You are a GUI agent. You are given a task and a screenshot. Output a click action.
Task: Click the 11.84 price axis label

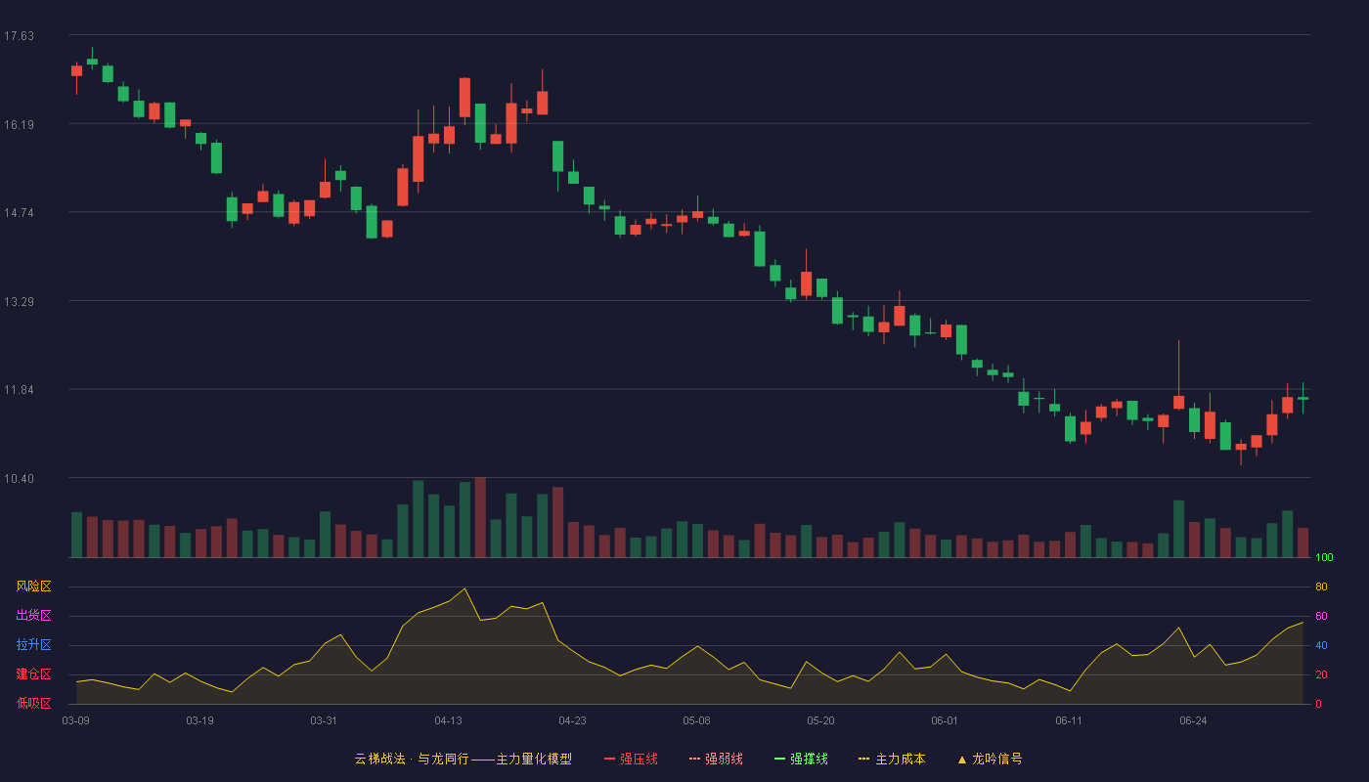point(19,390)
